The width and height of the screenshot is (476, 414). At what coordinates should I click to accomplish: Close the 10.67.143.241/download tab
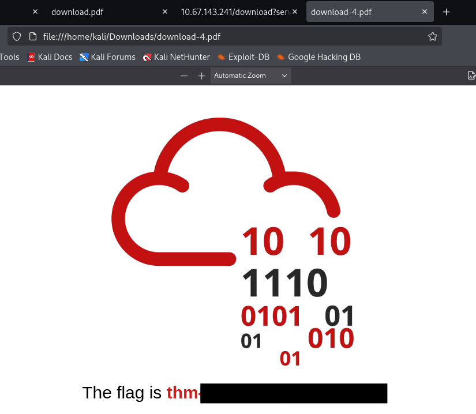point(295,12)
